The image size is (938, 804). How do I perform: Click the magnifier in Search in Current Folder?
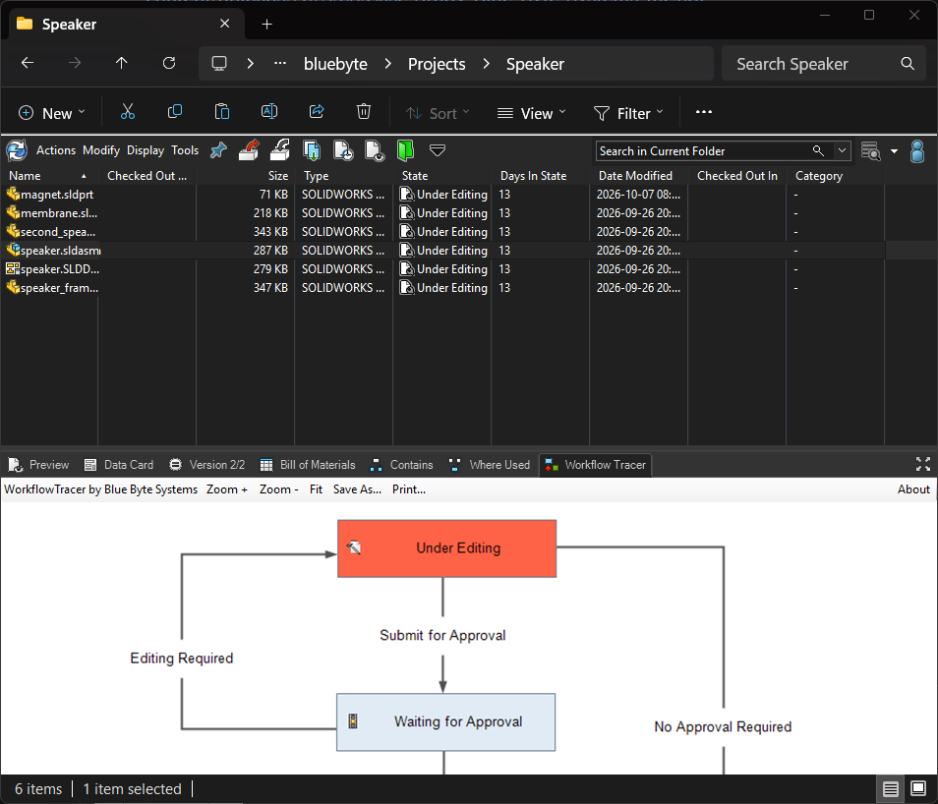coord(818,150)
